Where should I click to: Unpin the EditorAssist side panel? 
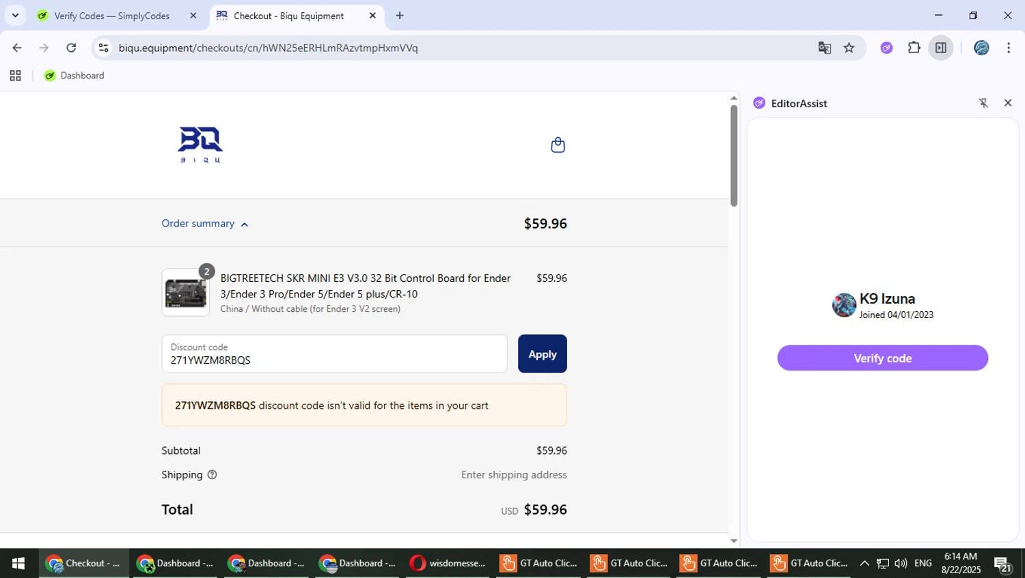[983, 103]
